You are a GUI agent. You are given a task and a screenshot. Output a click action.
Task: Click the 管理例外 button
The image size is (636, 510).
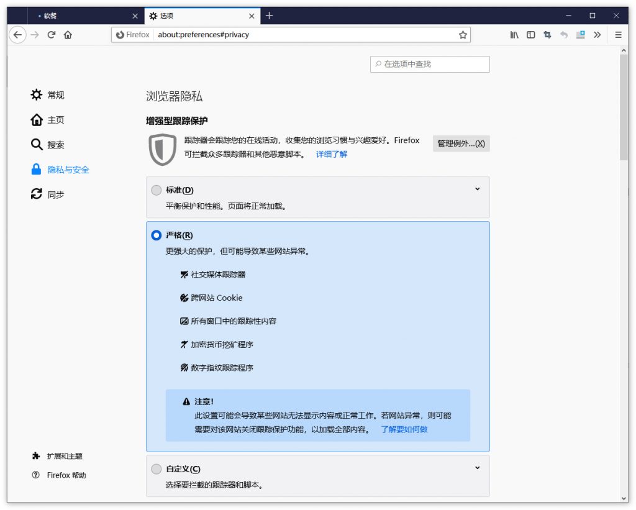pos(461,143)
